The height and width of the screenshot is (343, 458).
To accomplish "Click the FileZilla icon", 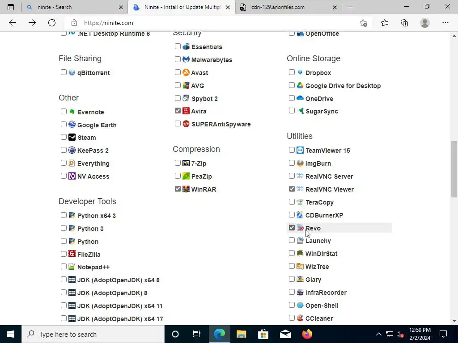I will click(x=72, y=254).
